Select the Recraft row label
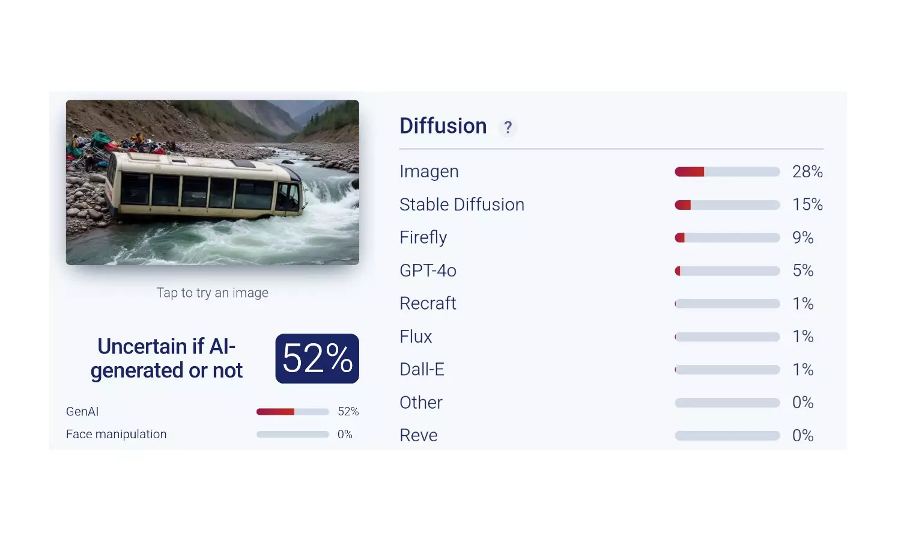 tap(428, 304)
